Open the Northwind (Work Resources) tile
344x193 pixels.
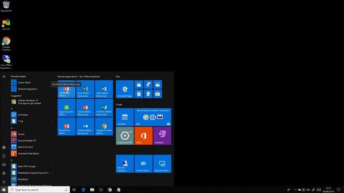click(67, 89)
